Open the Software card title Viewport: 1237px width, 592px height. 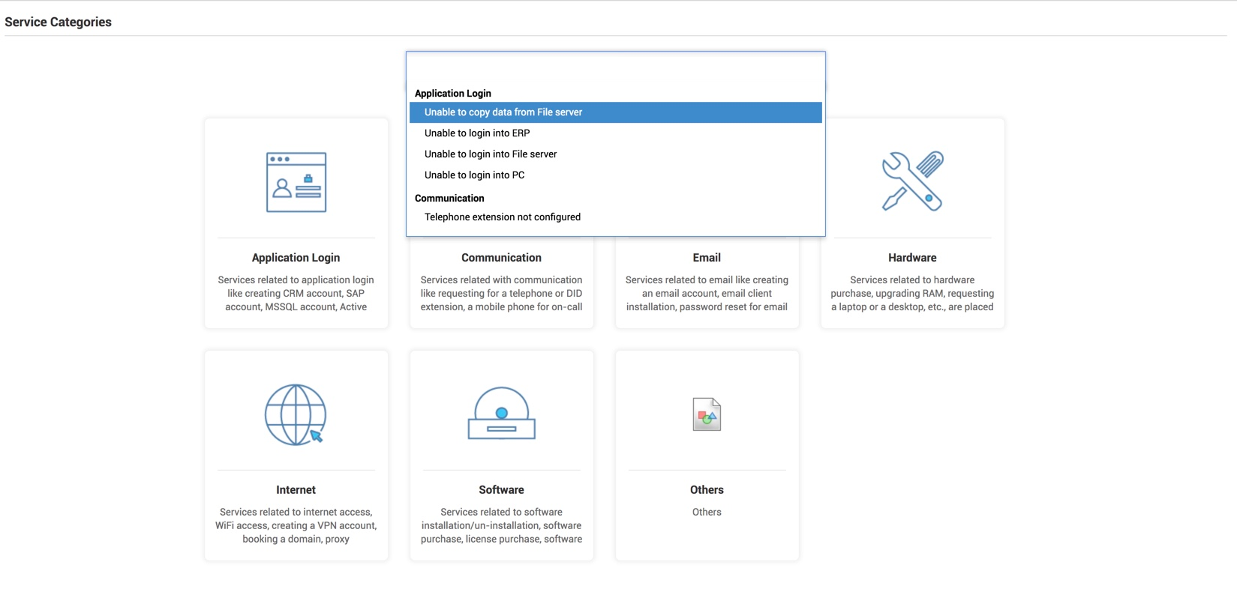point(502,490)
